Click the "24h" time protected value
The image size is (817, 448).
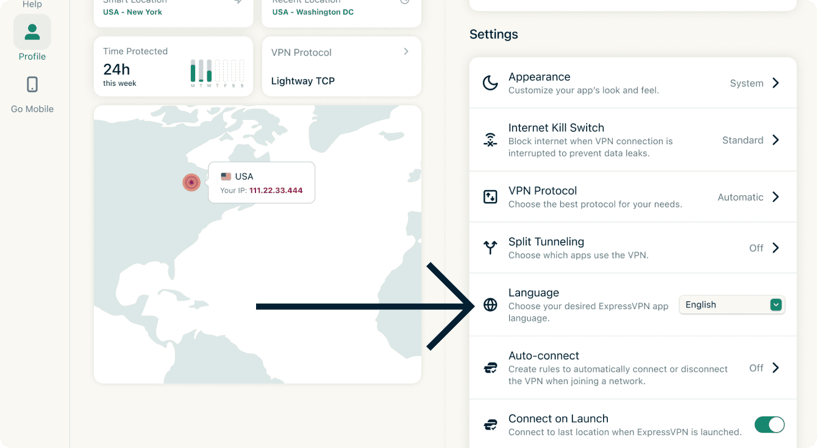[x=116, y=69]
